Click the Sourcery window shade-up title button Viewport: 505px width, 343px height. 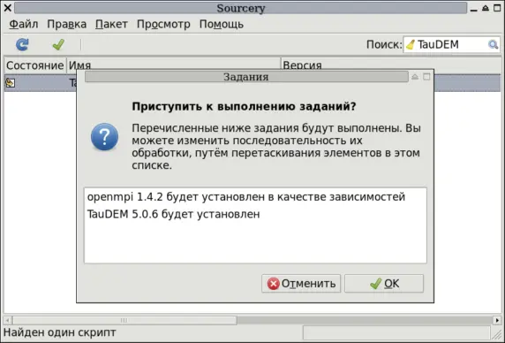tap(486, 8)
